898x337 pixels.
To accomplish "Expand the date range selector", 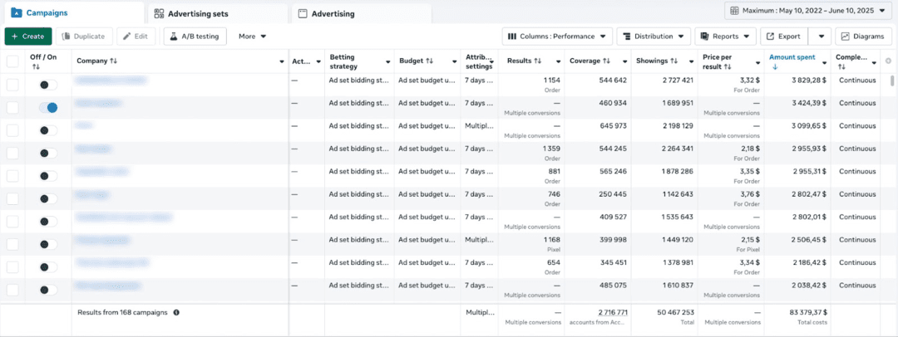I will click(807, 11).
